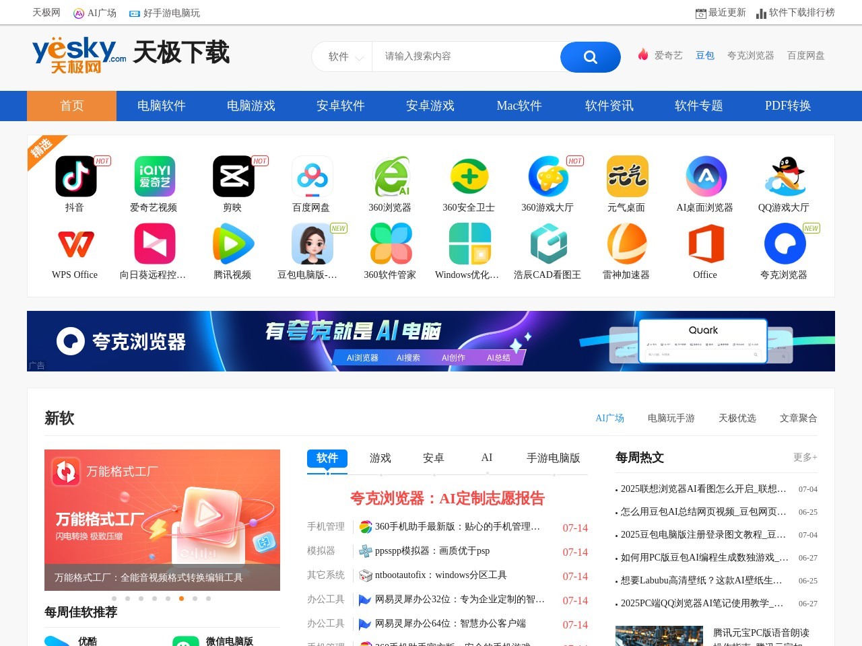Select the 腾讯视频 play icon

point(233,244)
